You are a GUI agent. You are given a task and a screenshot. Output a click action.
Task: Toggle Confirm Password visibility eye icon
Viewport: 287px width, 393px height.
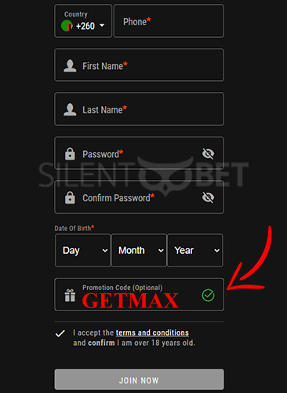point(208,197)
